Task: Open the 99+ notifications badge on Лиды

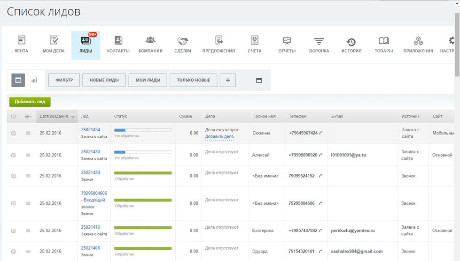Action: [93, 35]
